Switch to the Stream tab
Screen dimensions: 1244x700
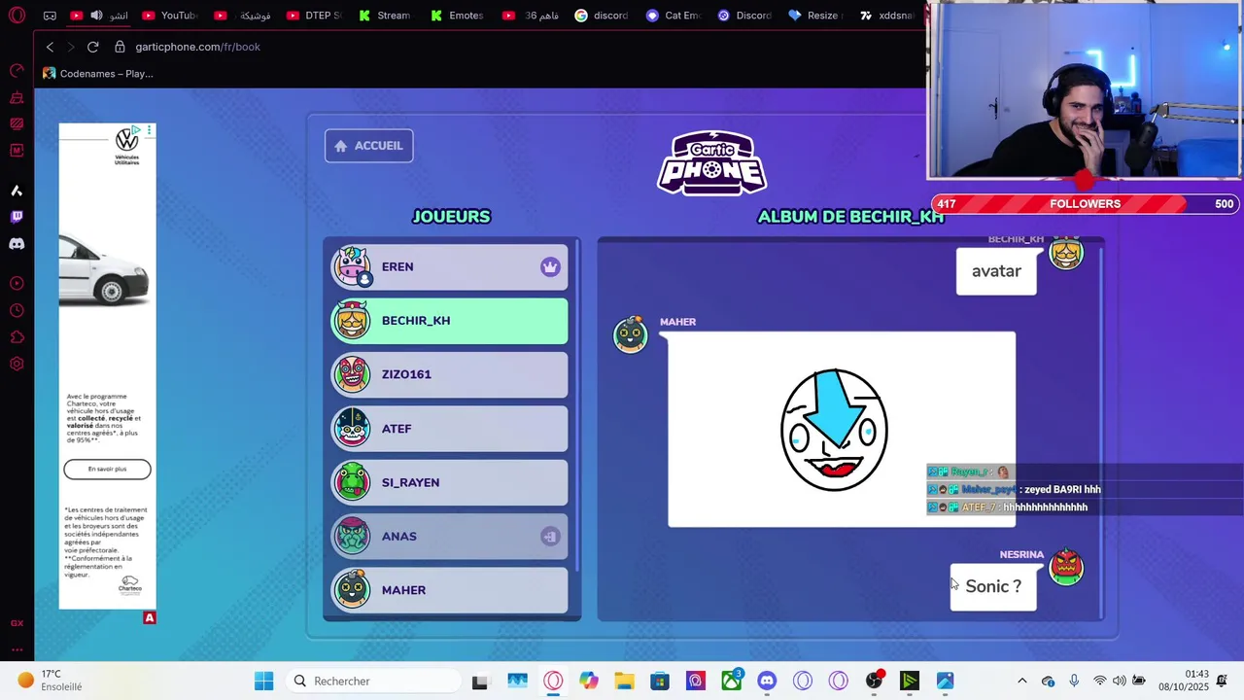point(386,16)
